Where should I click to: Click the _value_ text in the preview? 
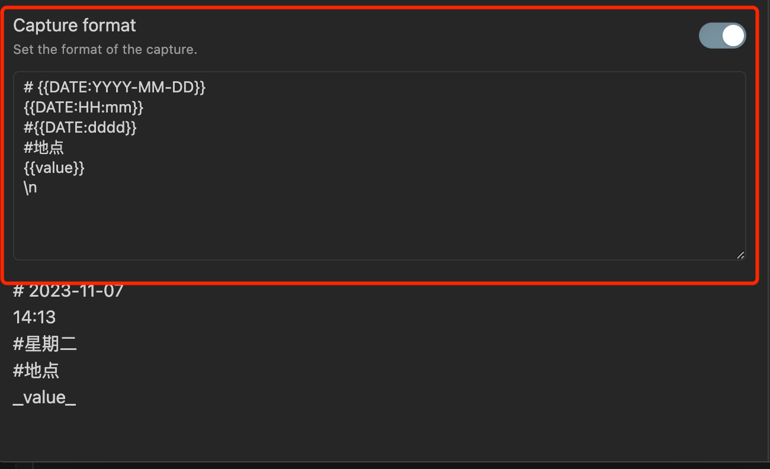44,397
